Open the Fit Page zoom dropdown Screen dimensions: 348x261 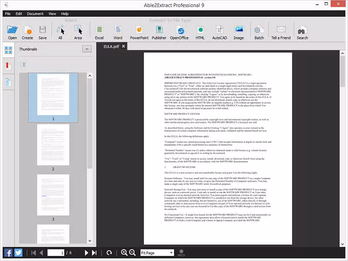pyautogui.click(x=157, y=253)
